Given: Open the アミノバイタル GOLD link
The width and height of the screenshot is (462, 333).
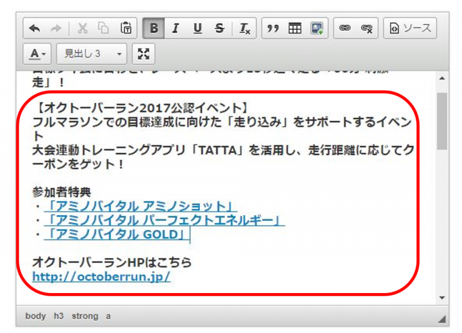Looking at the screenshot, I should tap(116, 234).
